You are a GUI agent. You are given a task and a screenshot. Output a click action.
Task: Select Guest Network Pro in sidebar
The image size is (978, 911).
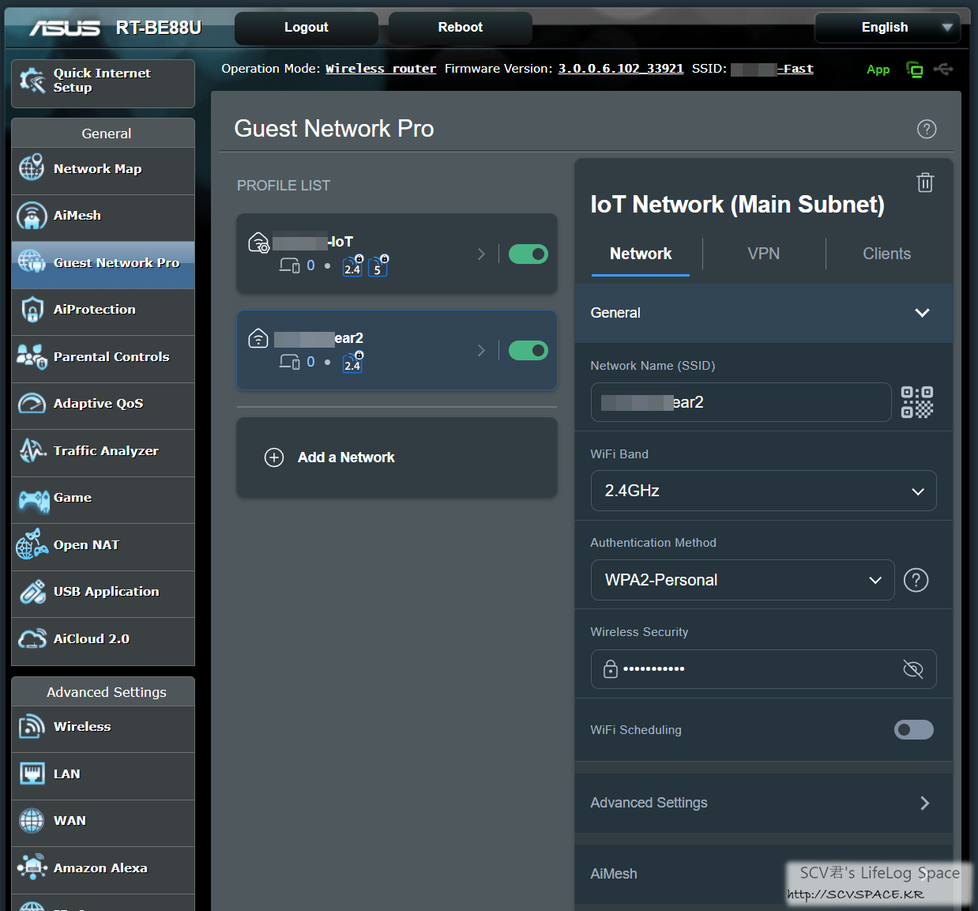103,264
